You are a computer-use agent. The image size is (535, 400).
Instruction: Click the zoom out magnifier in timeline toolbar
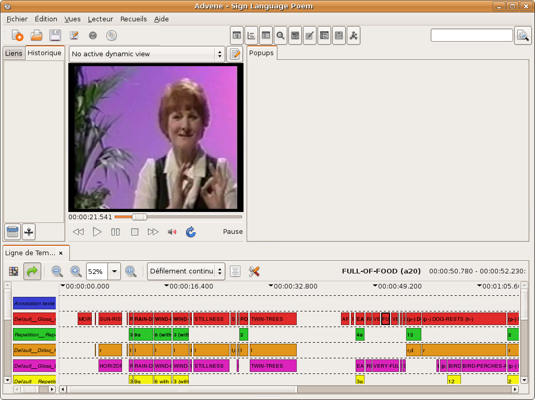[57, 271]
